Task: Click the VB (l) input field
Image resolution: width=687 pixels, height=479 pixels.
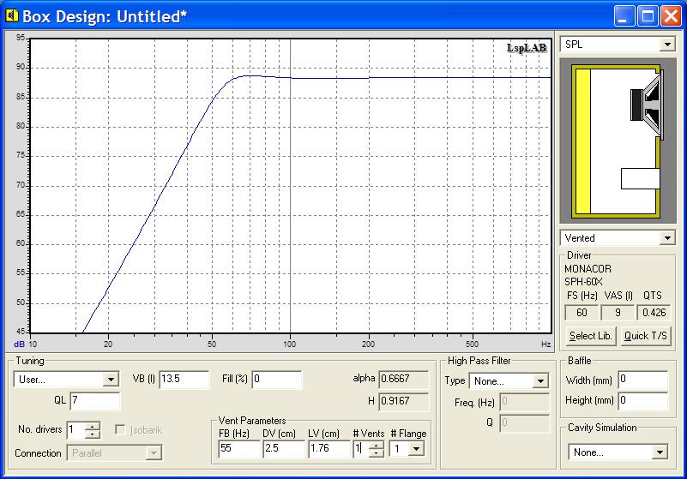Action: click(x=184, y=379)
